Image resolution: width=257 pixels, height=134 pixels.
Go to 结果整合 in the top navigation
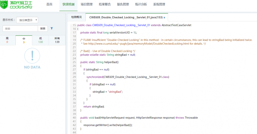[105, 4]
